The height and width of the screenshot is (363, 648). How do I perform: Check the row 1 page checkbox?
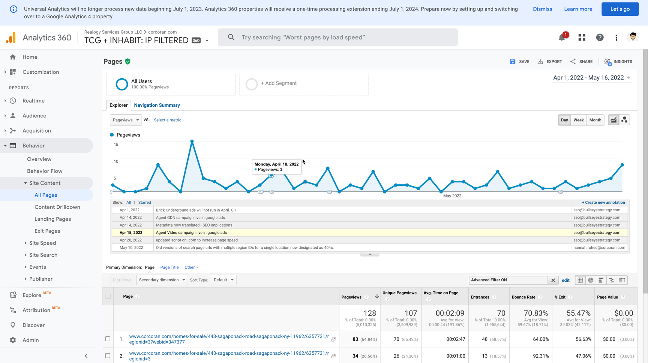(x=108, y=339)
